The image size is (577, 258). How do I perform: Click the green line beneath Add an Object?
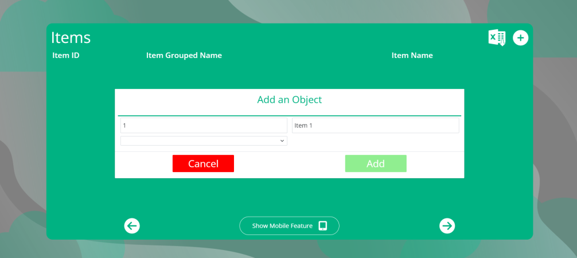click(x=289, y=116)
